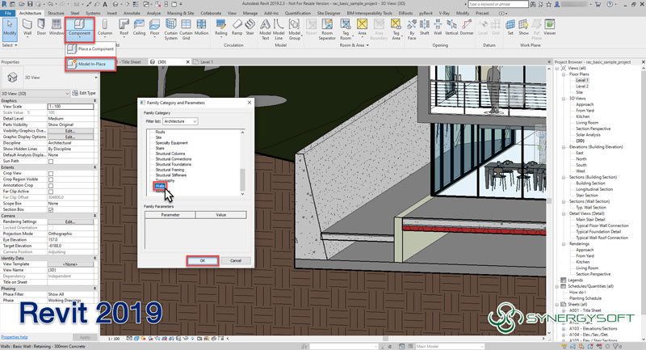646x350 pixels.
Task: Choose the Mullion tool
Action: pos(201,27)
